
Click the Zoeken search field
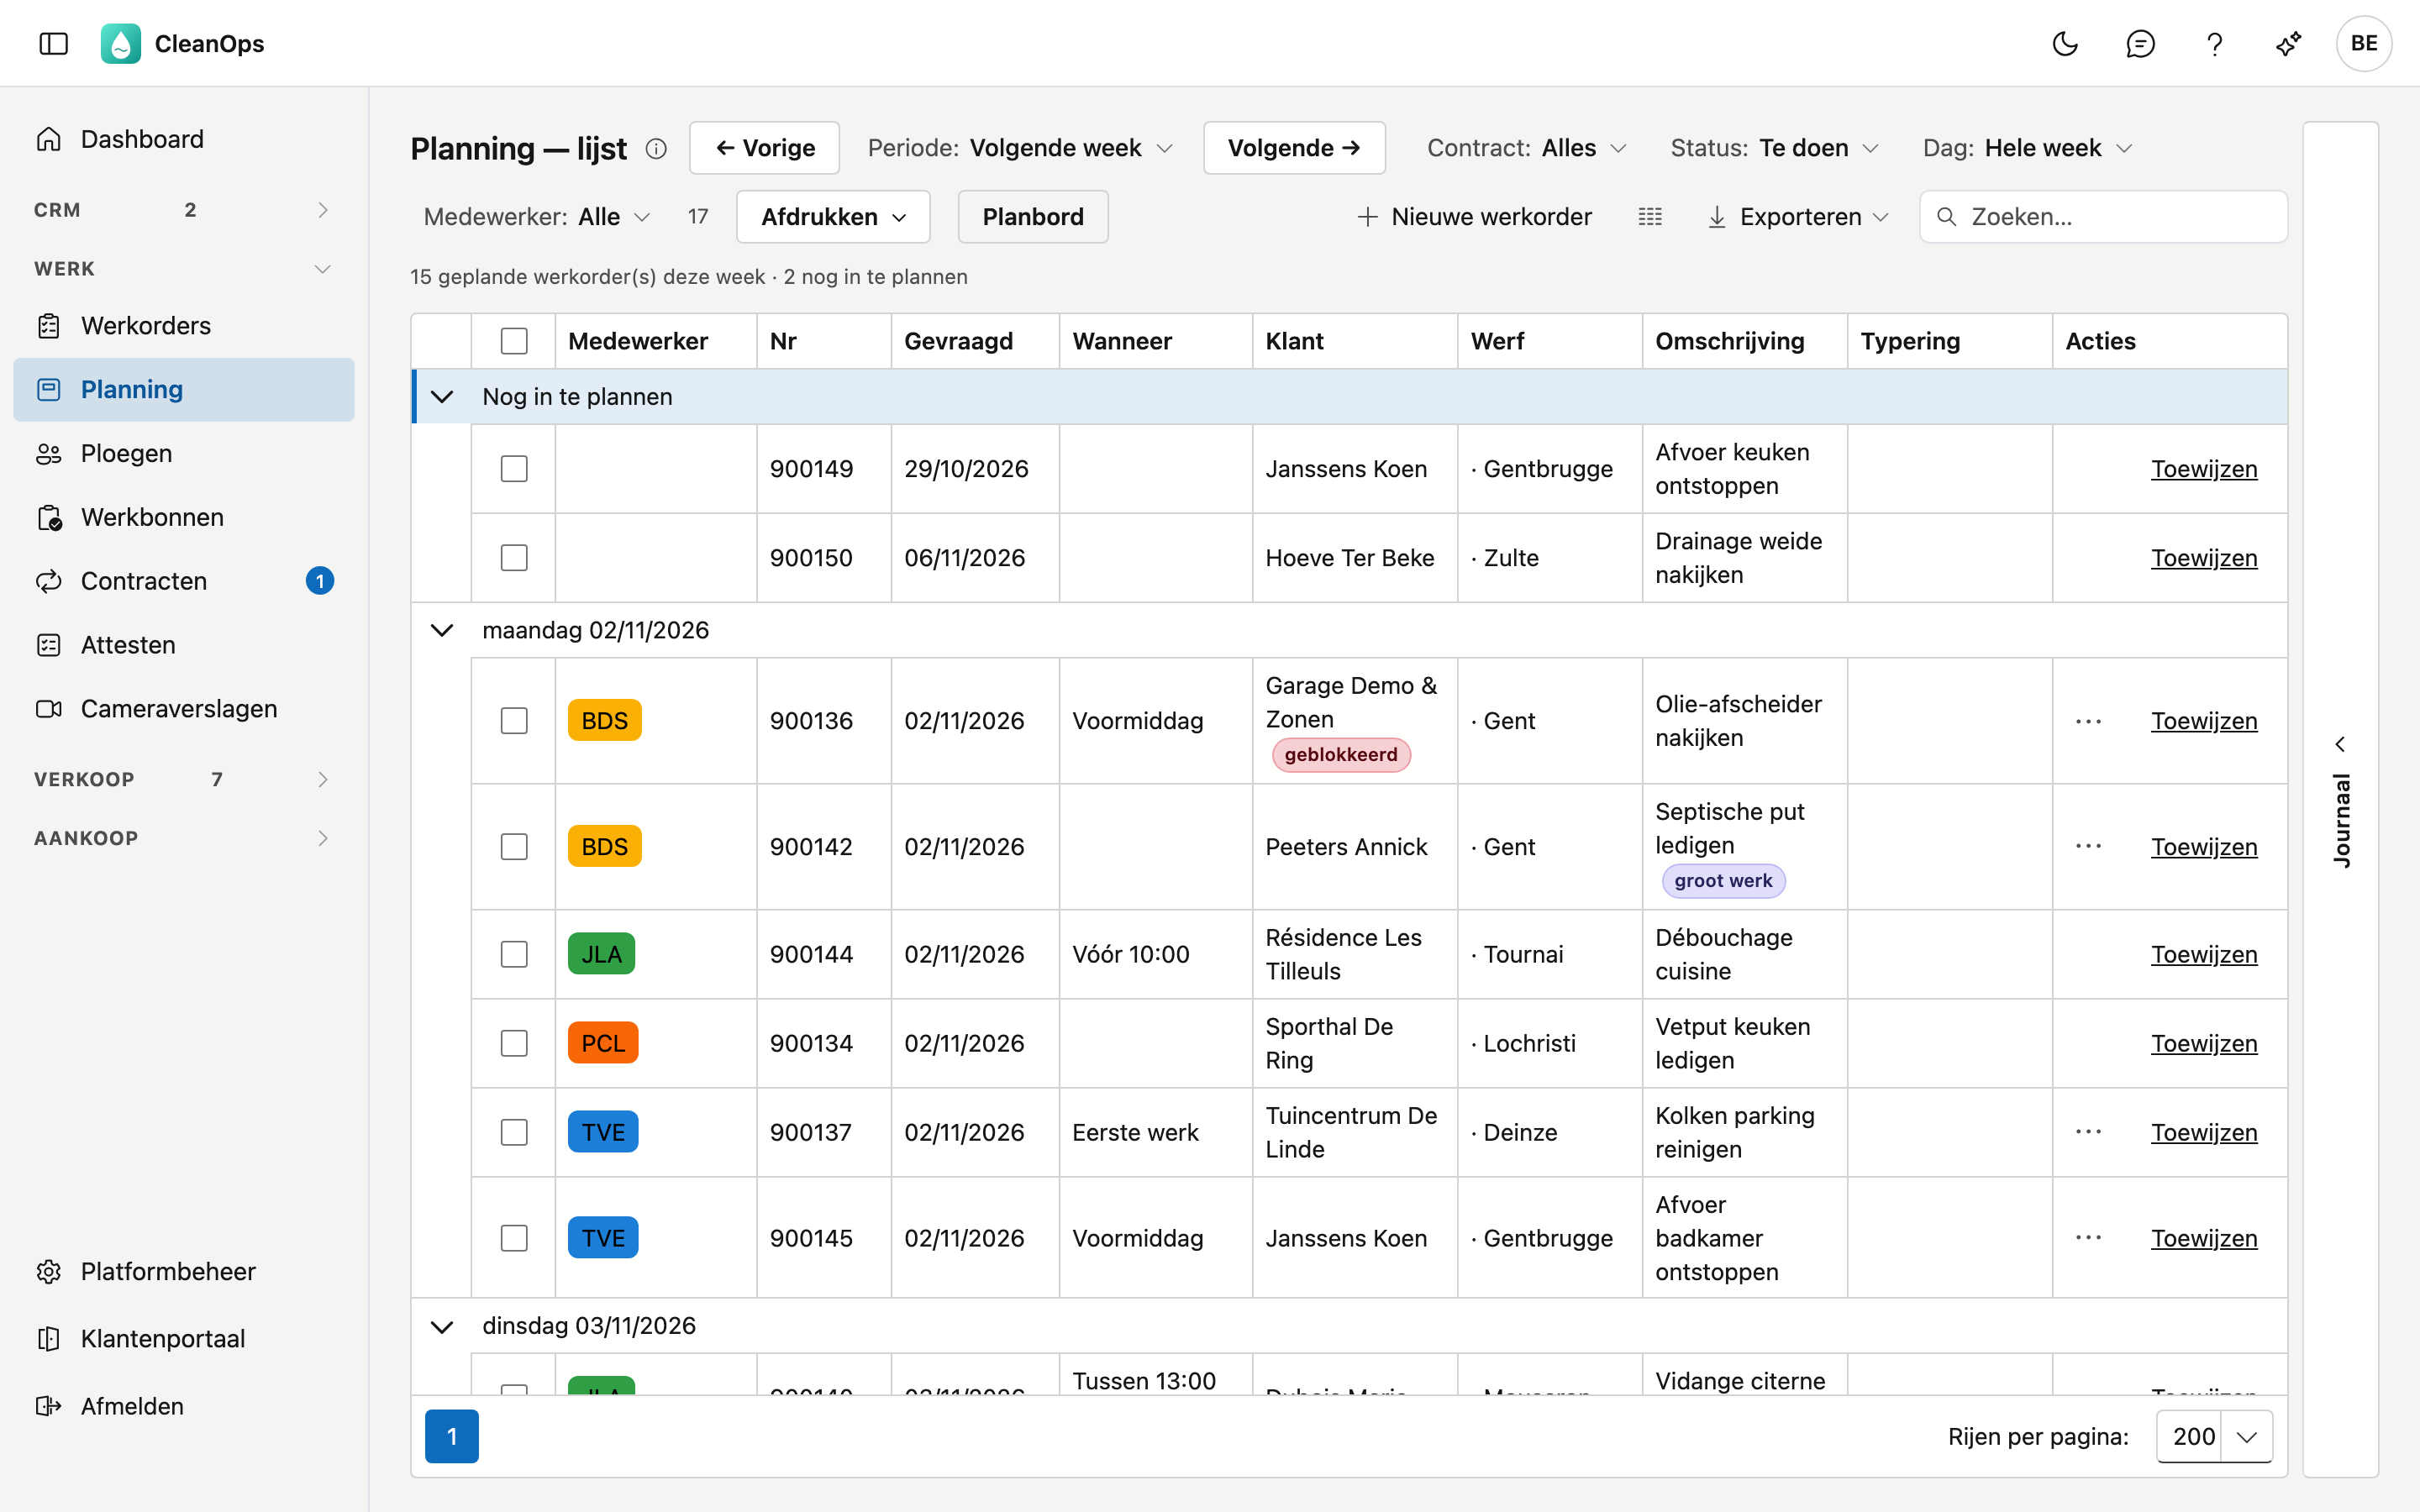(x=2104, y=217)
